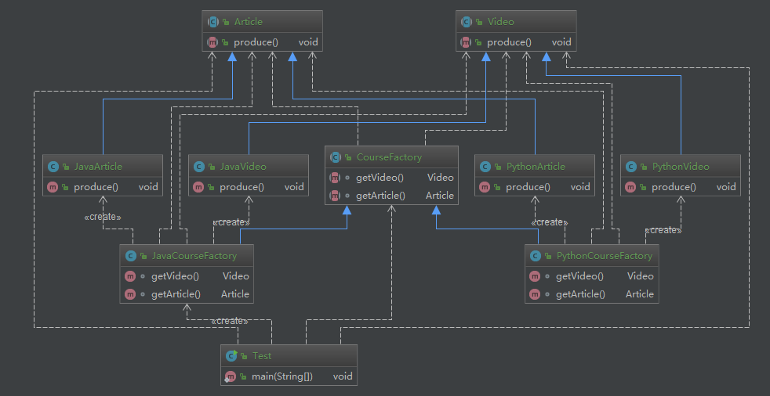770x396 pixels.
Task: Select getArticle() method in CourseFactory
Action: click(x=380, y=196)
